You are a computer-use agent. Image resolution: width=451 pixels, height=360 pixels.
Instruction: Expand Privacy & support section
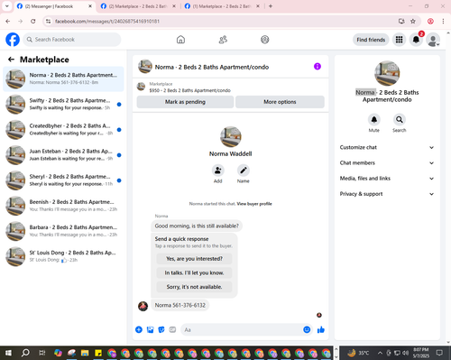[387, 194]
